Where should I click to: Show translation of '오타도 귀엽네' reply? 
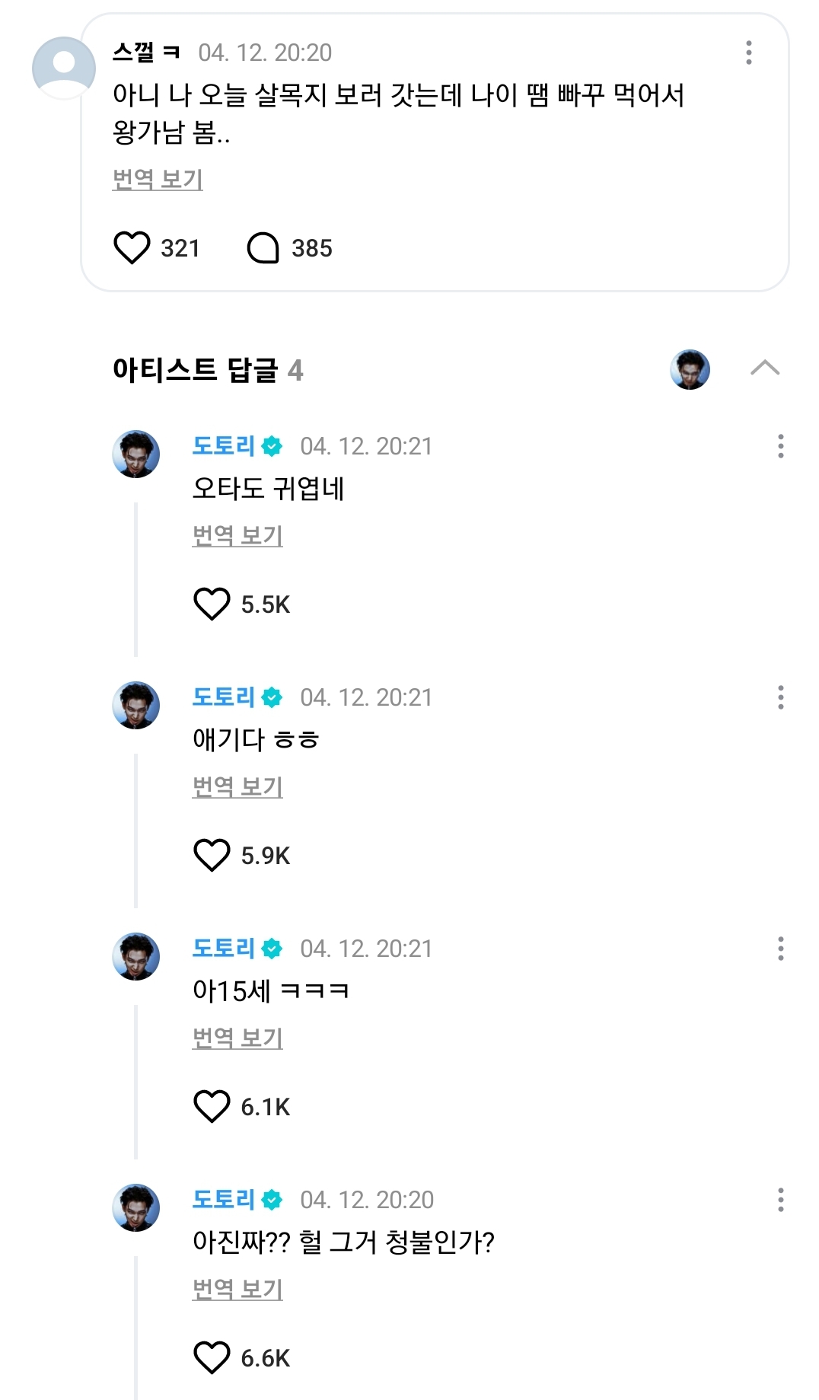[237, 536]
